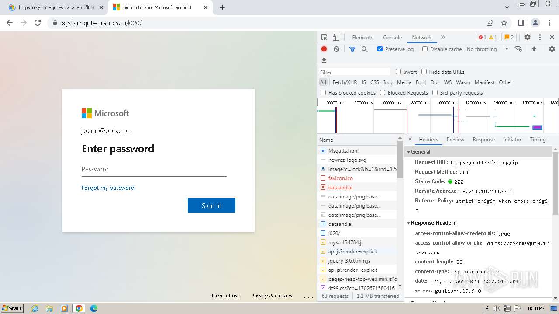Go back in browser history
Screen dimensions: 559x314
click(x=10, y=23)
